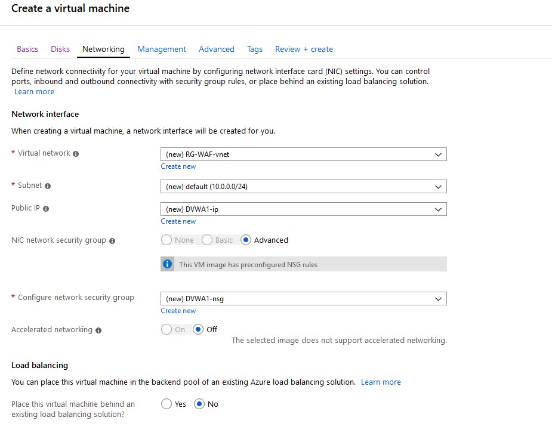Open the Virtual network dropdown
Viewport: 552px width, 436px height.
[303, 154]
